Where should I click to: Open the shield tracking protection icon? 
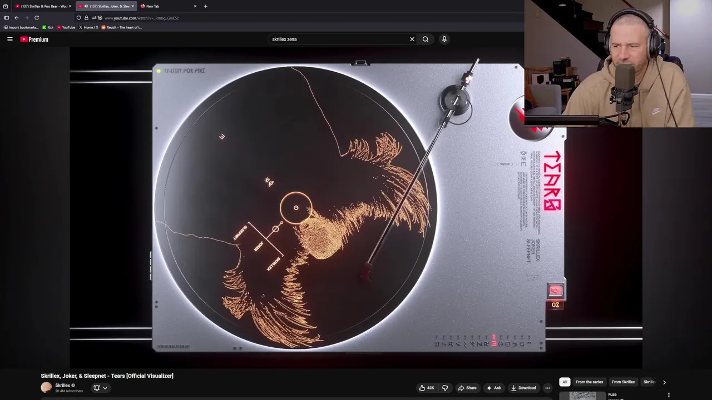pyautogui.click(x=79, y=18)
